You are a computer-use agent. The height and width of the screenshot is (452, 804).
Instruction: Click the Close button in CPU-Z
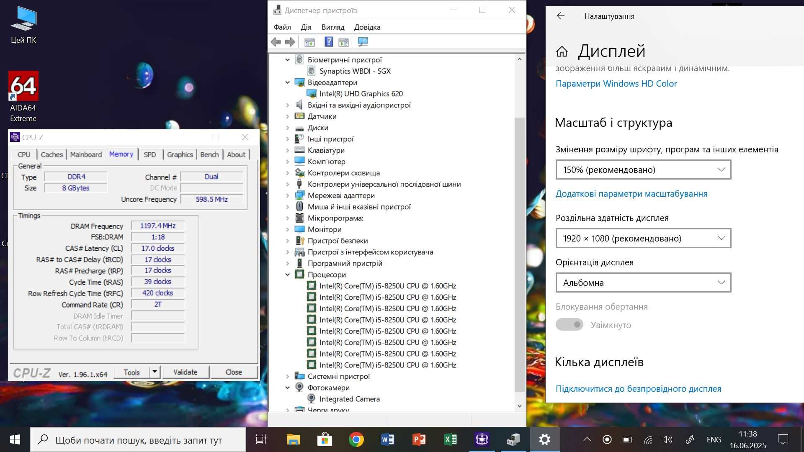click(x=234, y=372)
